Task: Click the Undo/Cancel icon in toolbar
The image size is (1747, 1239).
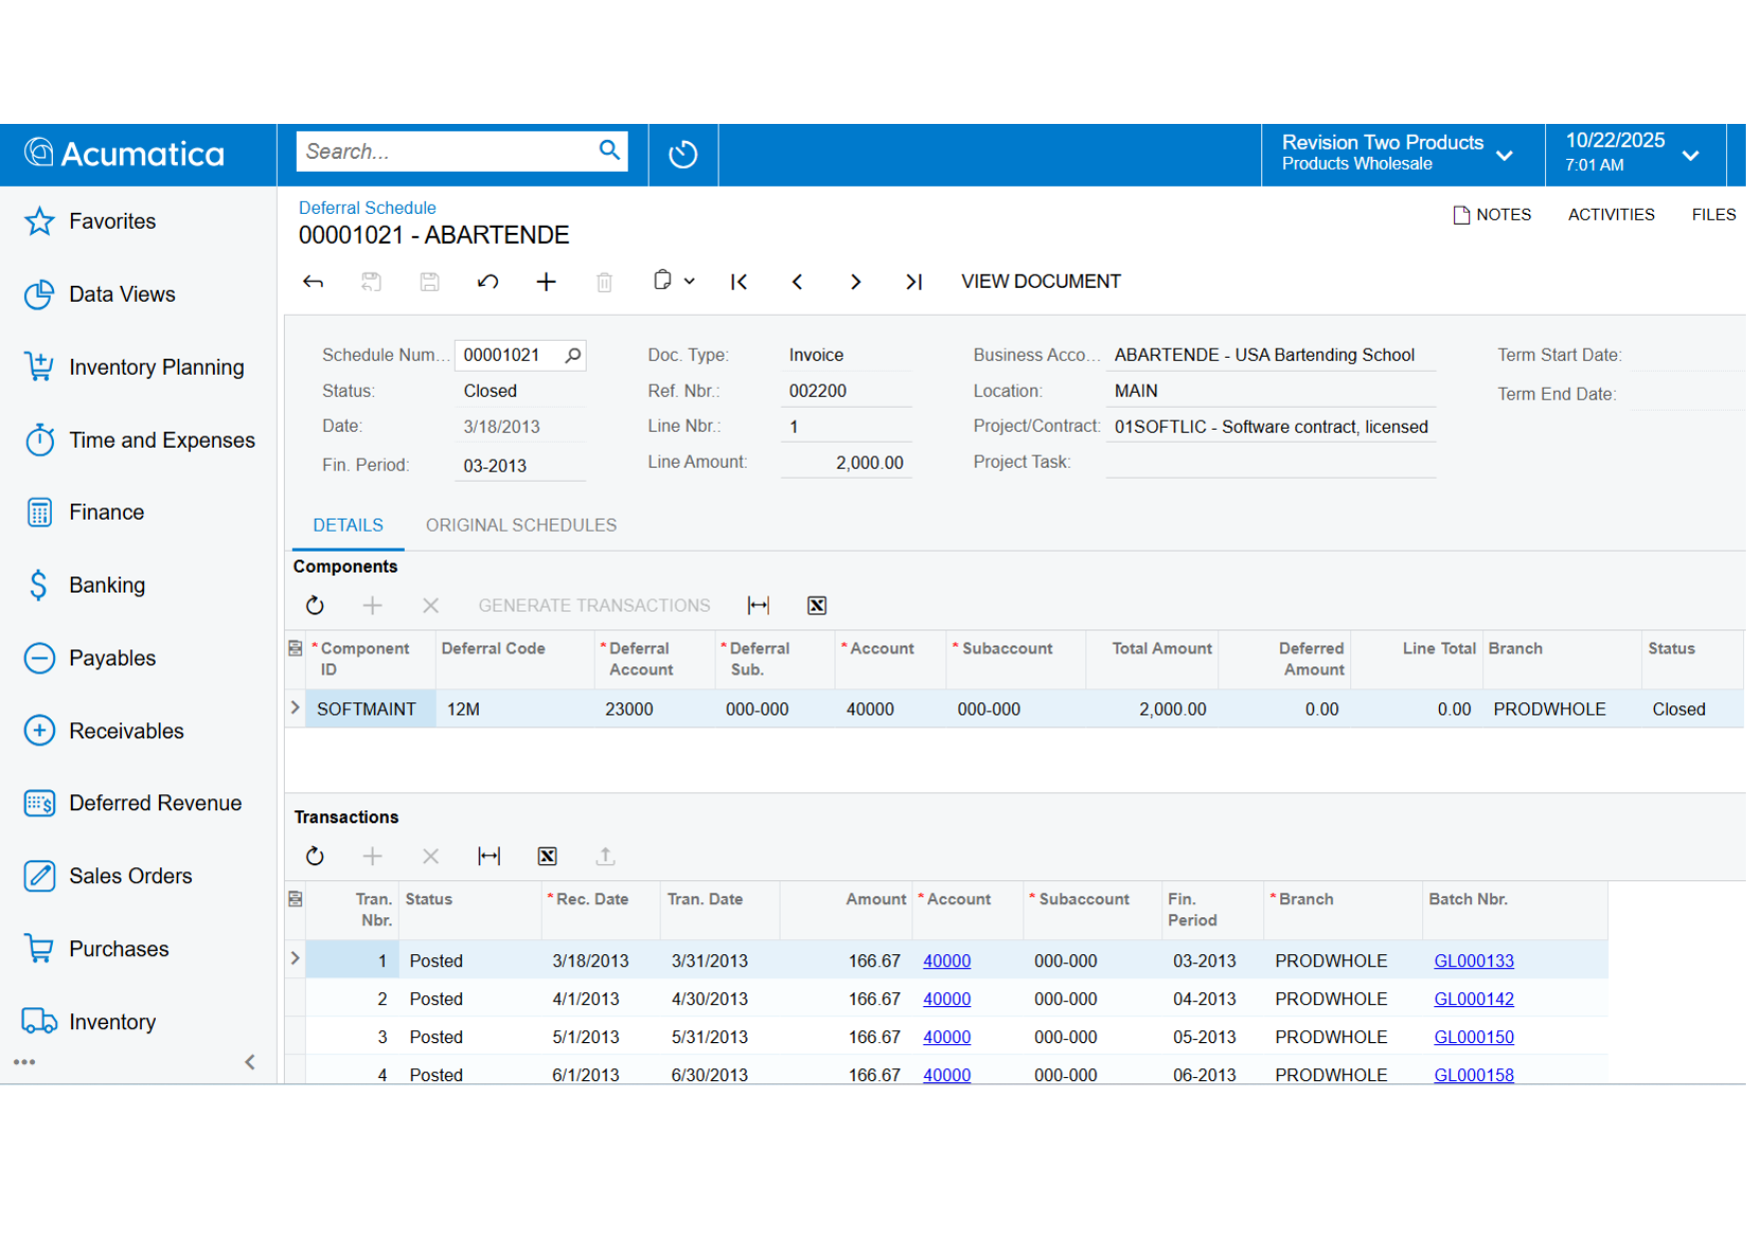Action: coord(488,282)
